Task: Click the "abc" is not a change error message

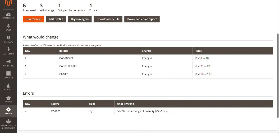Action: tap(143, 111)
